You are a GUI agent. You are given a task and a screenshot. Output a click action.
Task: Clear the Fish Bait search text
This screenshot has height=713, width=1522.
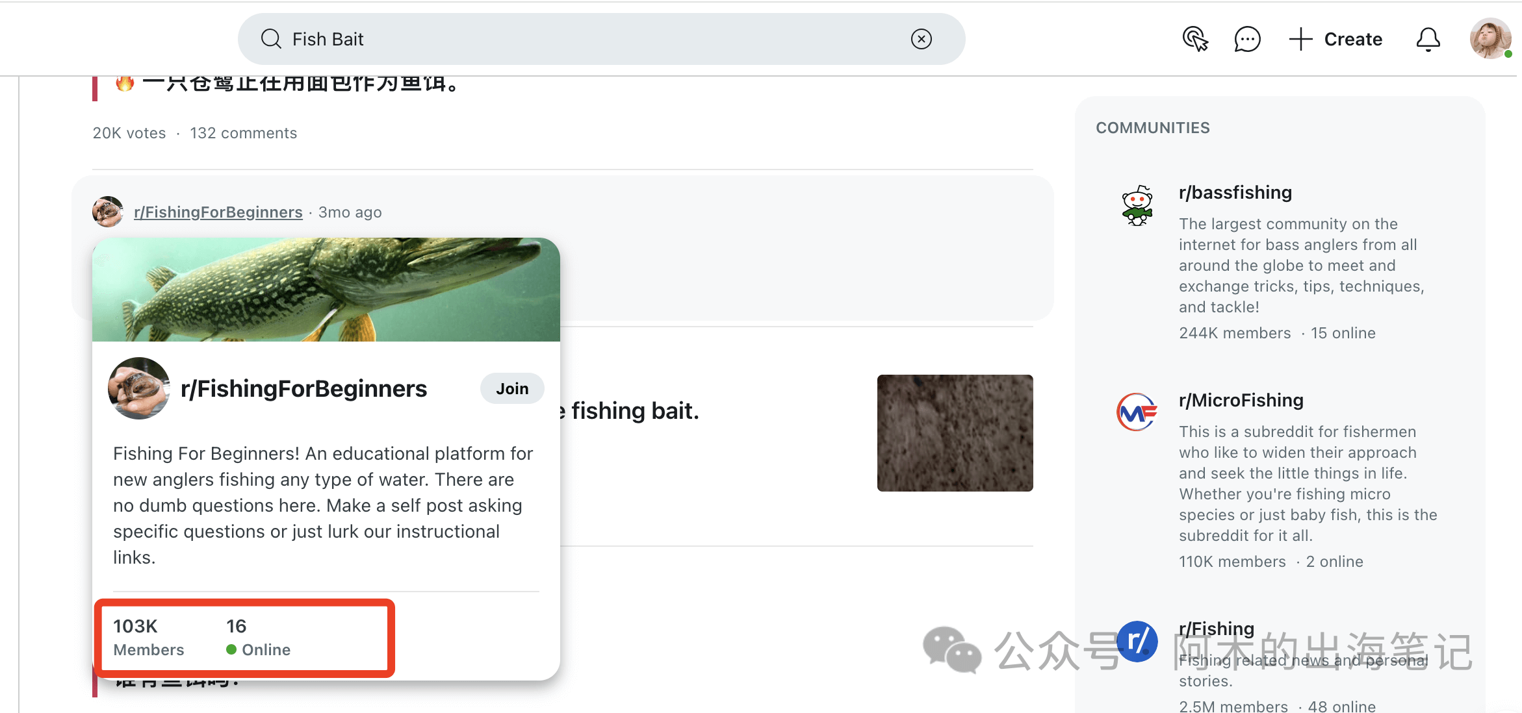[x=921, y=39]
